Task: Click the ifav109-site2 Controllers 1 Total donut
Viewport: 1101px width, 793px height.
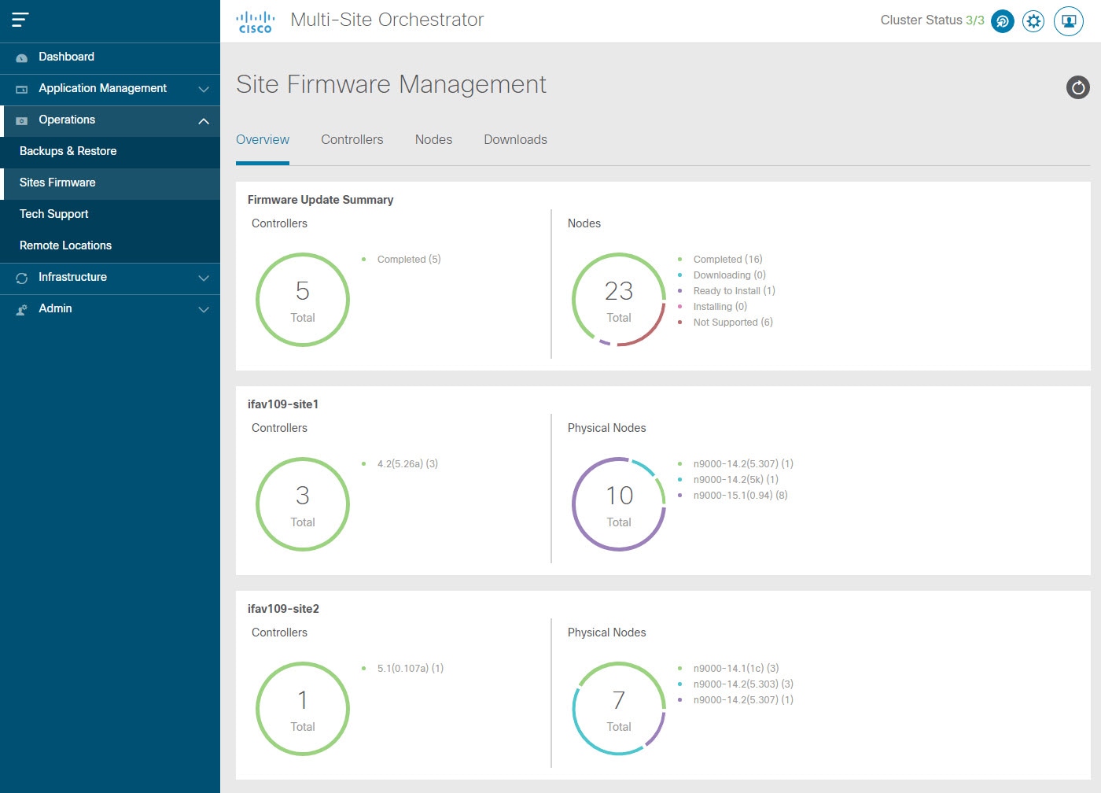Action: coord(303,709)
